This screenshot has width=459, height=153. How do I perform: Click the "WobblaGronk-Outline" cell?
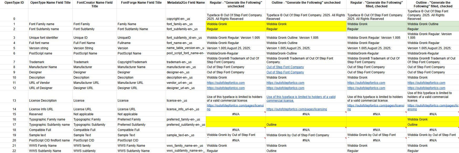306,53
